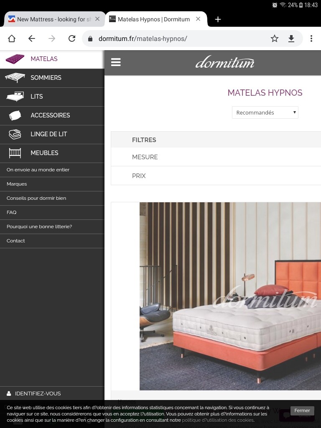Expand the PRIX filter

point(216,176)
